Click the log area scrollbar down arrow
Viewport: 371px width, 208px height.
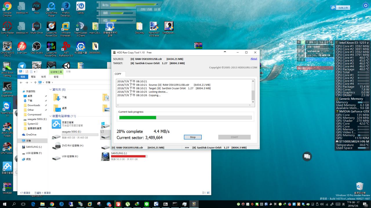pos(253,102)
